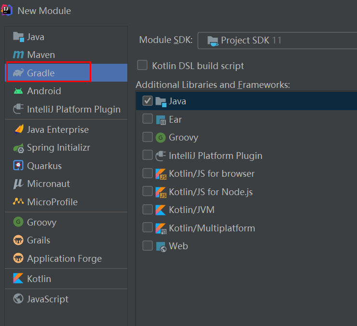This screenshot has width=357, height=326.
Task: Click the Kotlin icon in the sidebar
Action: tap(18, 278)
